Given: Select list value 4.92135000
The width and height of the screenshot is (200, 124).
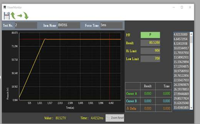Looking at the screenshot, I should 181,34.
